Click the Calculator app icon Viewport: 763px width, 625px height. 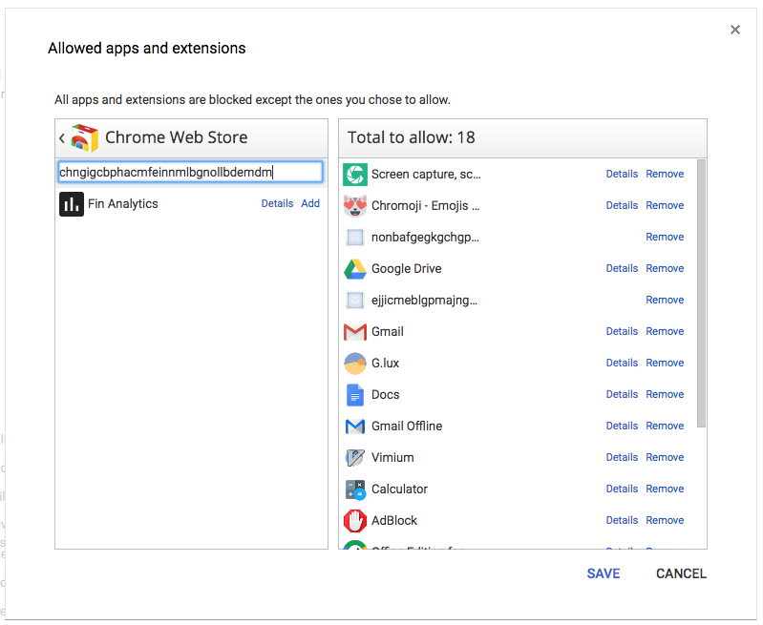point(355,490)
